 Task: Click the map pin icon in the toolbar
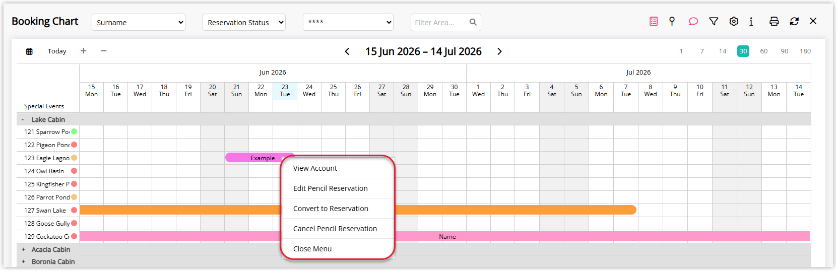(672, 21)
